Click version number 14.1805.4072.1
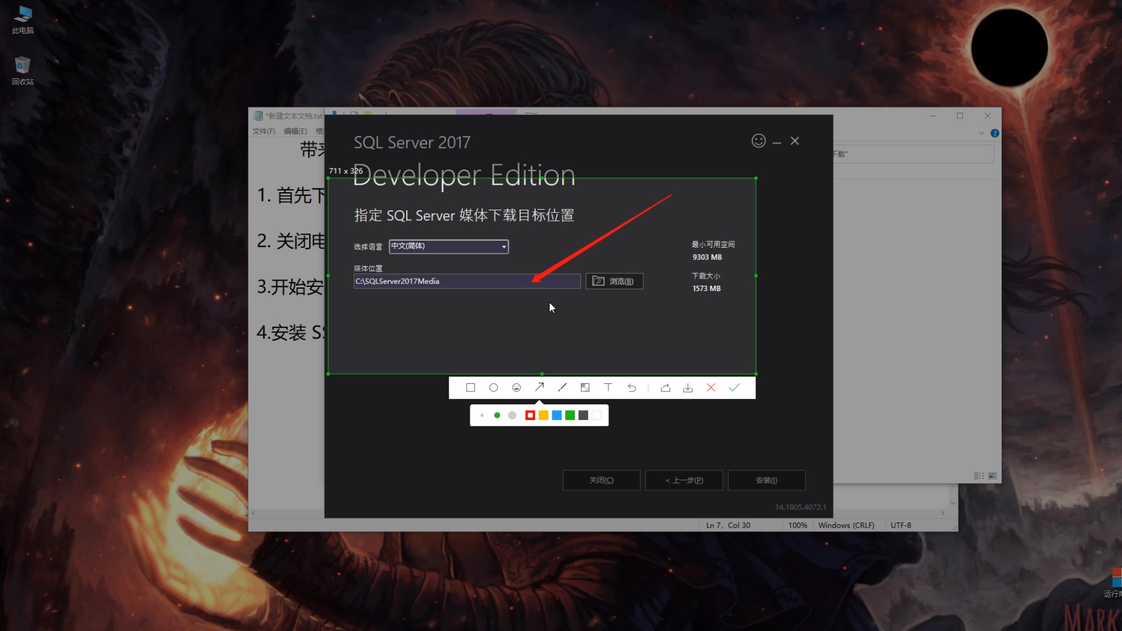Screen dimensions: 1122x631 point(801,507)
